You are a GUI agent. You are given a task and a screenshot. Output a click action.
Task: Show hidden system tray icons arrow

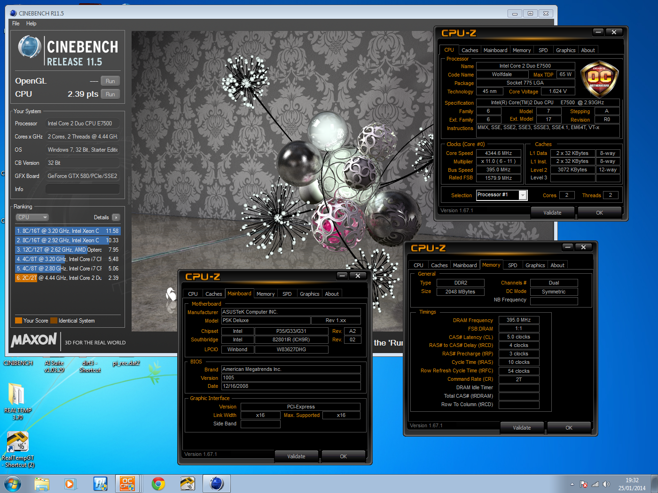coord(572,484)
